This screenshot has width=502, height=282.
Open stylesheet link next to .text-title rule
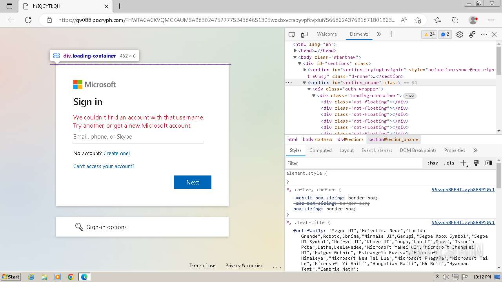[x=463, y=223]
